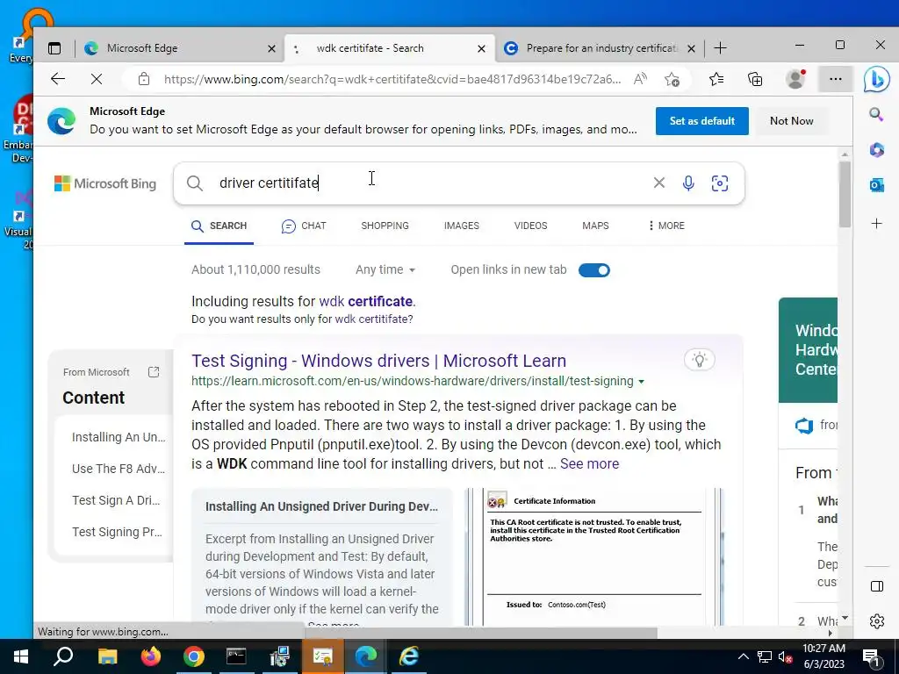Expand the Any time filter dropdown
This screenshot has width=899, height=674.
click(385, 269)
